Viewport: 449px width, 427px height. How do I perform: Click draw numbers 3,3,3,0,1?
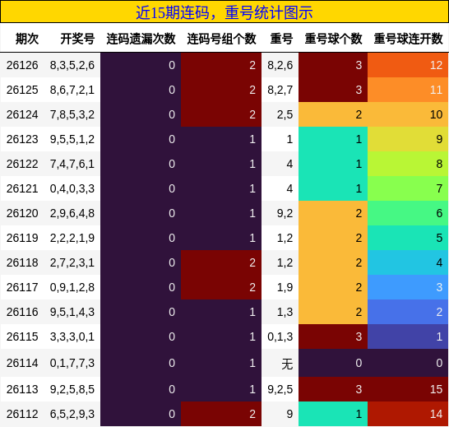coord(72,336)
